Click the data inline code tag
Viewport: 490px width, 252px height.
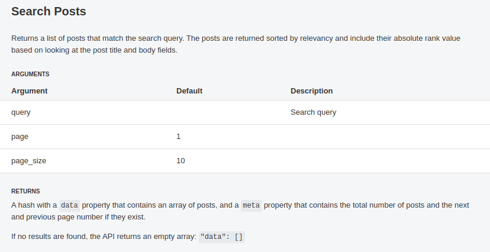(x=69, y=205)
